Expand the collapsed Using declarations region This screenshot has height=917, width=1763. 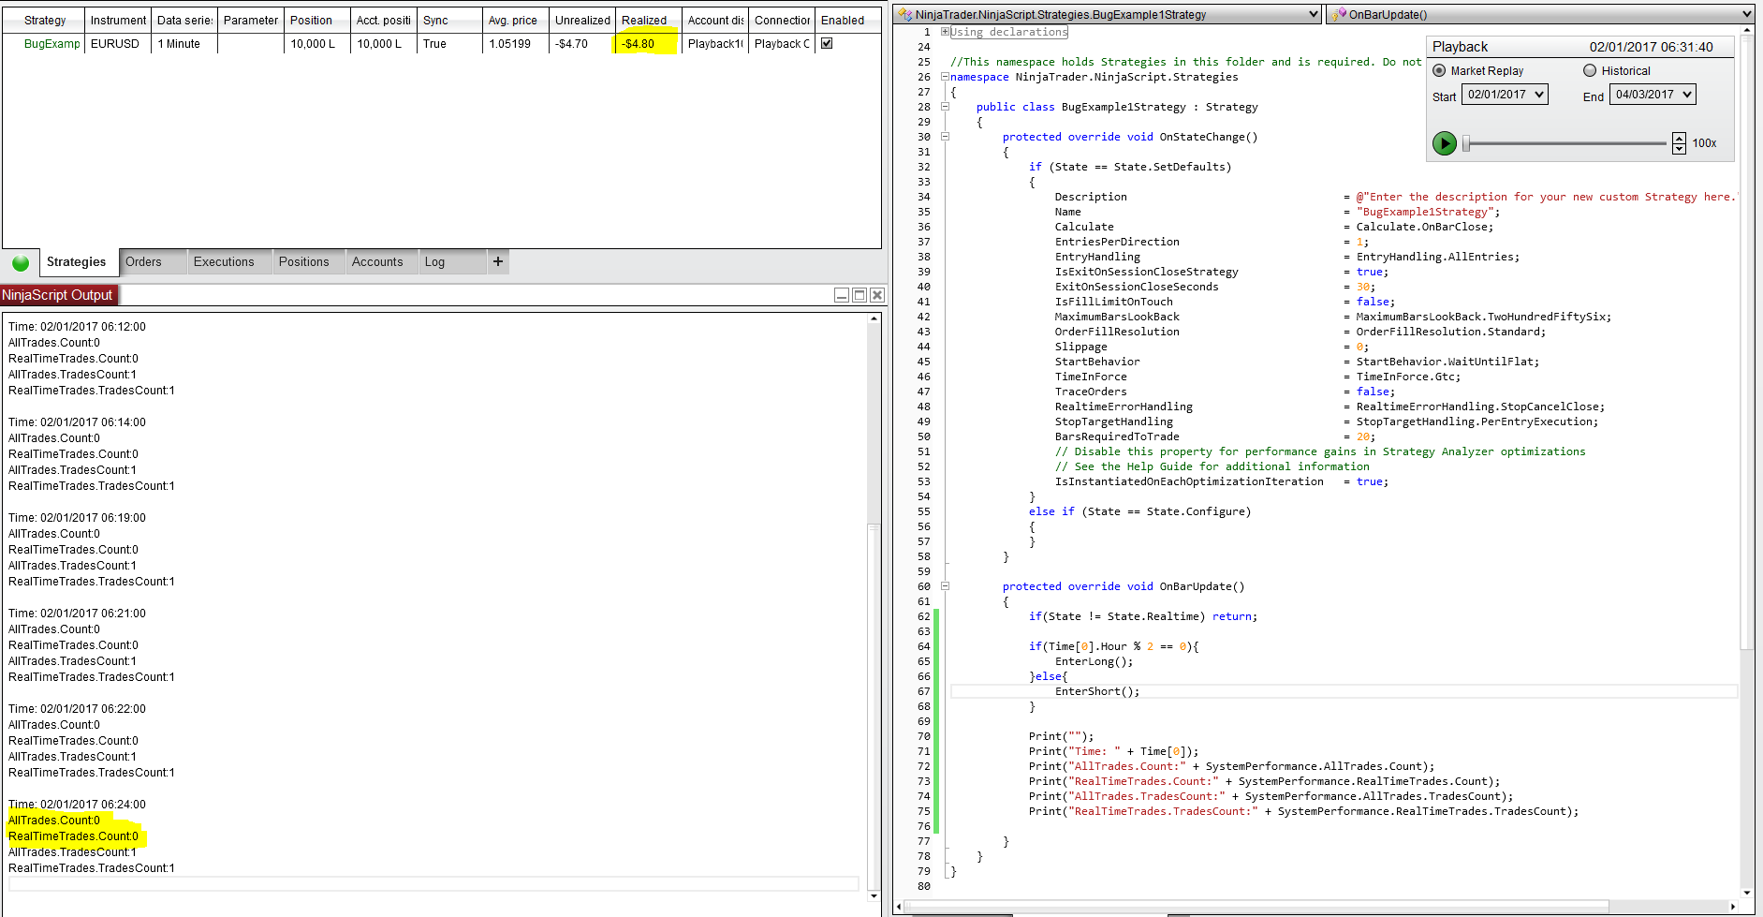click(x=945, y=32)
